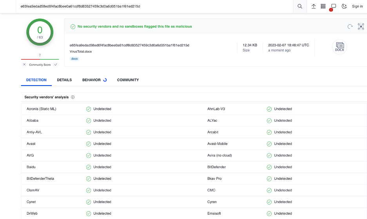Click the Undetected checkmark icon for Bkav Pro

point(269,179)
